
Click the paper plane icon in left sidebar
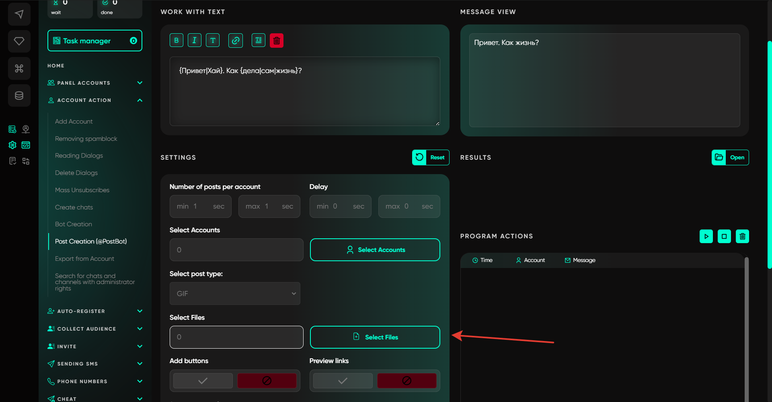(19, 14)
